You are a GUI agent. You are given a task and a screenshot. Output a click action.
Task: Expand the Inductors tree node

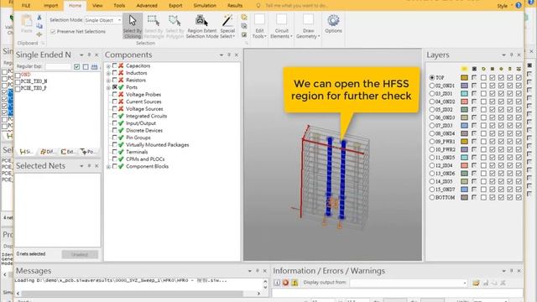click(x=108, y=73)
